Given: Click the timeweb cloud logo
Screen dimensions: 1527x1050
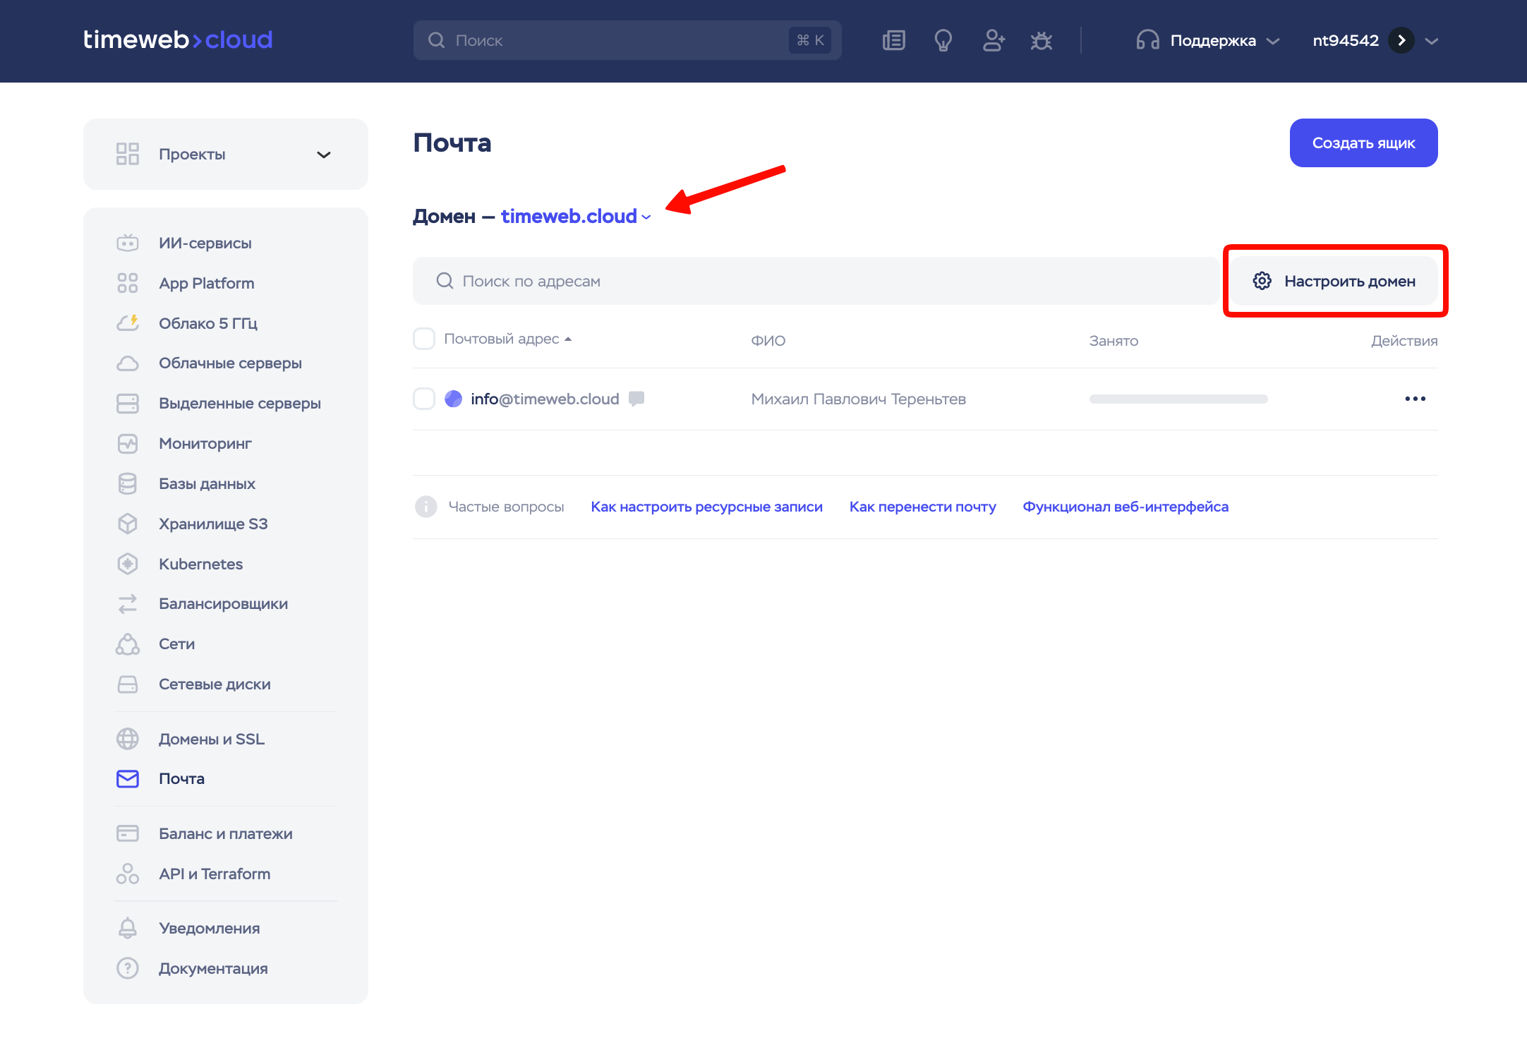Looking at the screenshot, I should click(178, 40).
